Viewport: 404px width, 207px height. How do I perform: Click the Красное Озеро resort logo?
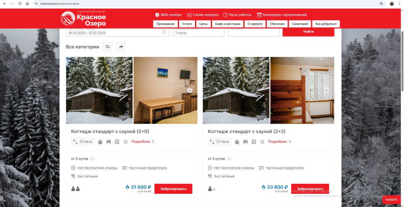83,18
